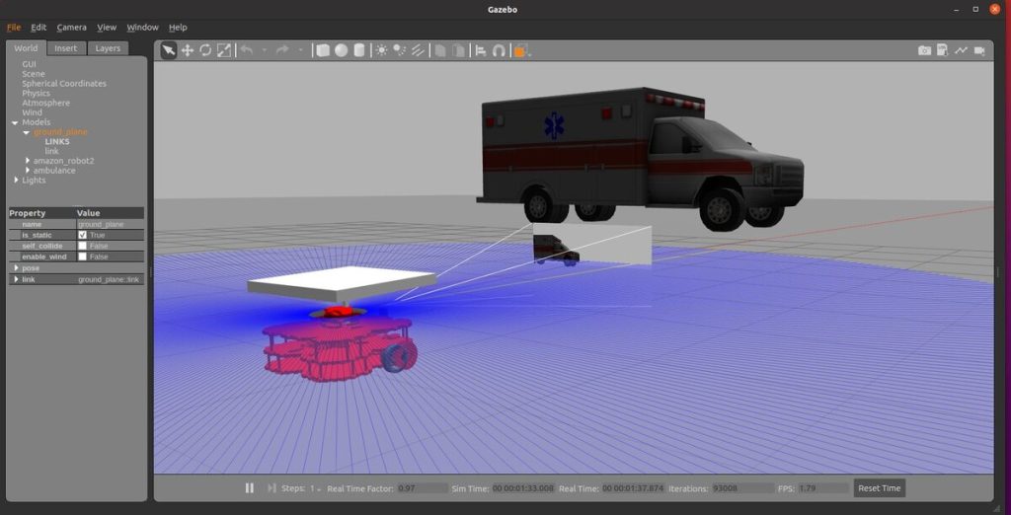Toggle the self_collide checkbox
1011x515 pixels.
(x=83, y=246)
